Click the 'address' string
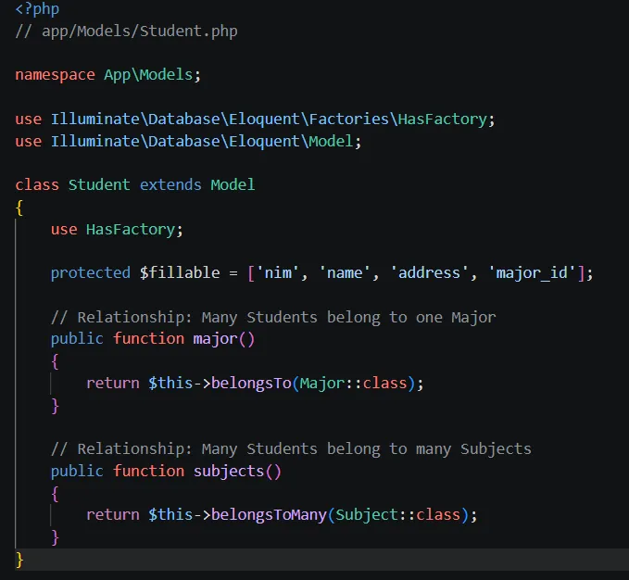This screenshot has width=629, height=580. click(x=429, y=273)
